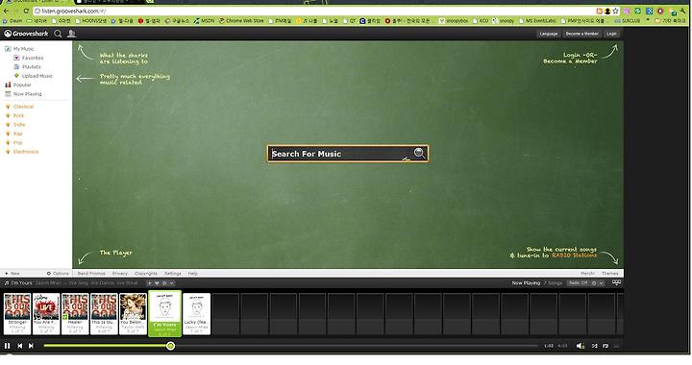Tune in to Electronica station
692x365 pixels.
point(21,152)
